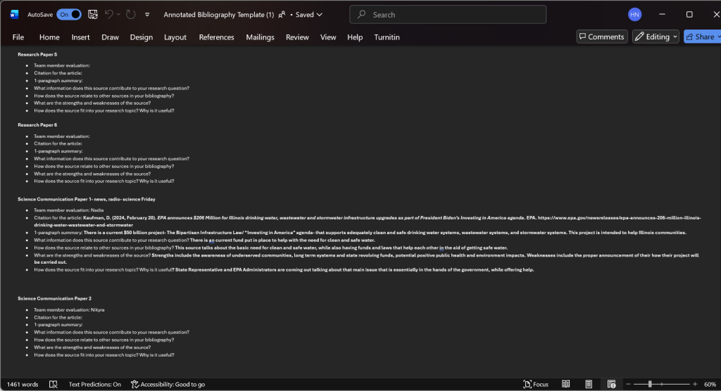Open the Mailings ribbon tab
This screenshot has height=391, width=721.
pyautogui.click(x=260, y=37)
